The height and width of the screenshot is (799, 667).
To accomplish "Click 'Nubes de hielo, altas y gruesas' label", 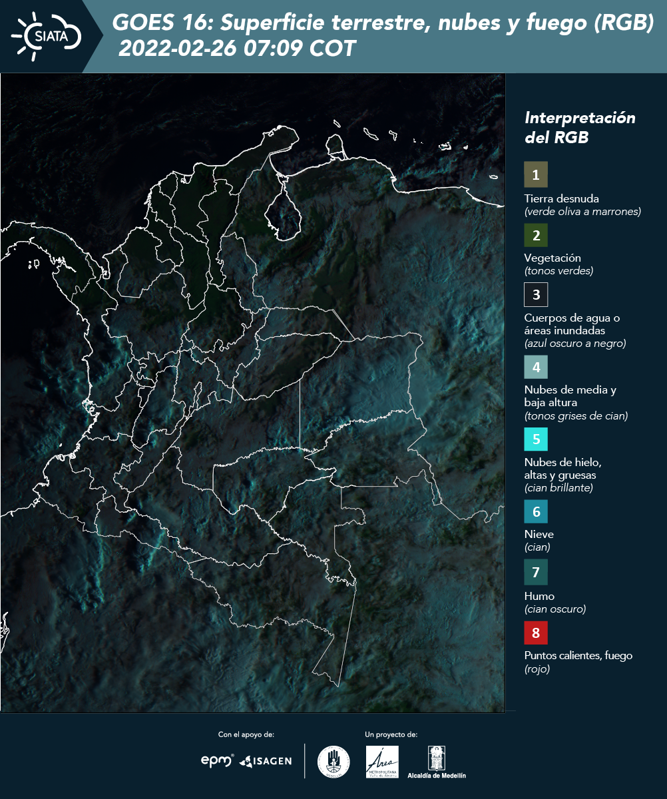I will point(562,469).
